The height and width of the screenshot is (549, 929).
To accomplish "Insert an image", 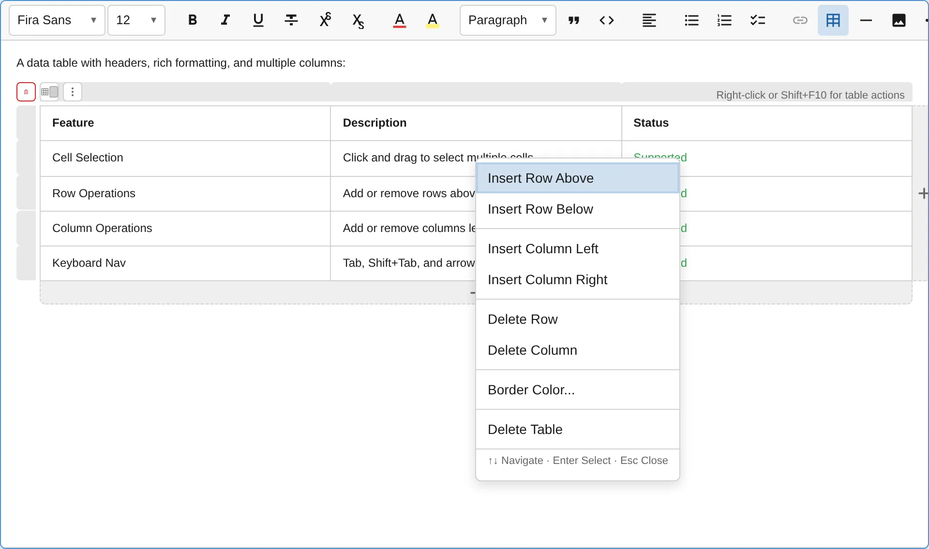I will [899, 20].
